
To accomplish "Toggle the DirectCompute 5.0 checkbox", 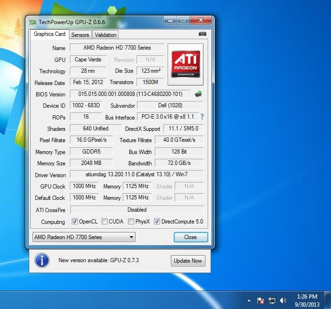I will coord(157,221).
